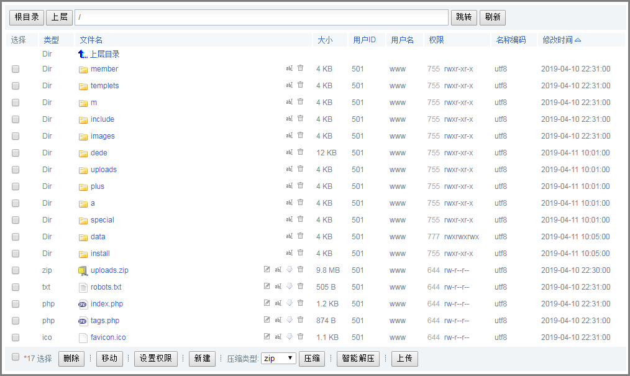This screenshot has height=376, width=630.
Task: Toggle the select-all checkbox at the bottom
Action: point(16,357)
